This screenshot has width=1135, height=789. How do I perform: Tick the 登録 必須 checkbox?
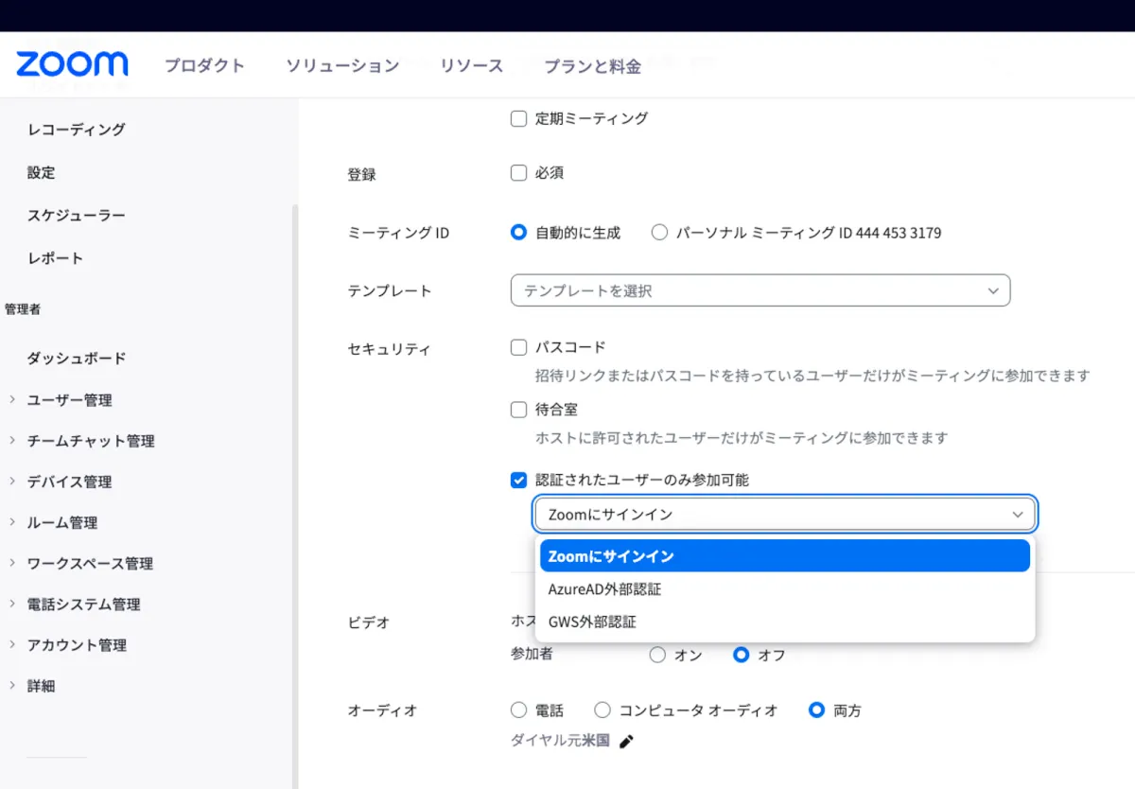tap(518, 173)
